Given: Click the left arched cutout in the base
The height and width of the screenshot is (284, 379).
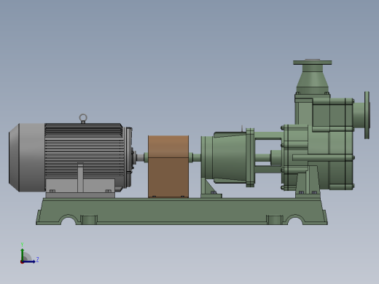Looking at the screenshot, I should [x=69, y=220].
